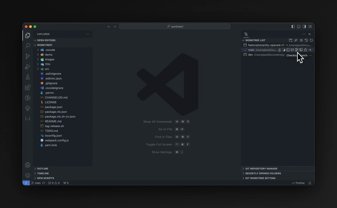Open the Accounts icon in activity bar
The height and width of the screenshot is (208, 337).
[27, 165]
